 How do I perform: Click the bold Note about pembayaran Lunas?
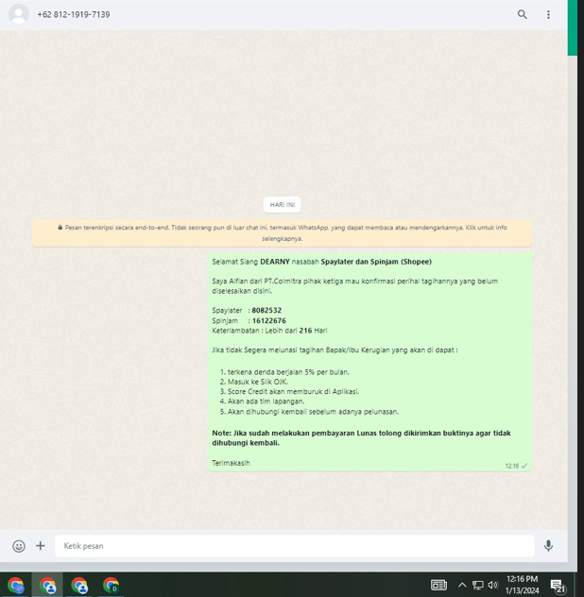pos(361,438)
